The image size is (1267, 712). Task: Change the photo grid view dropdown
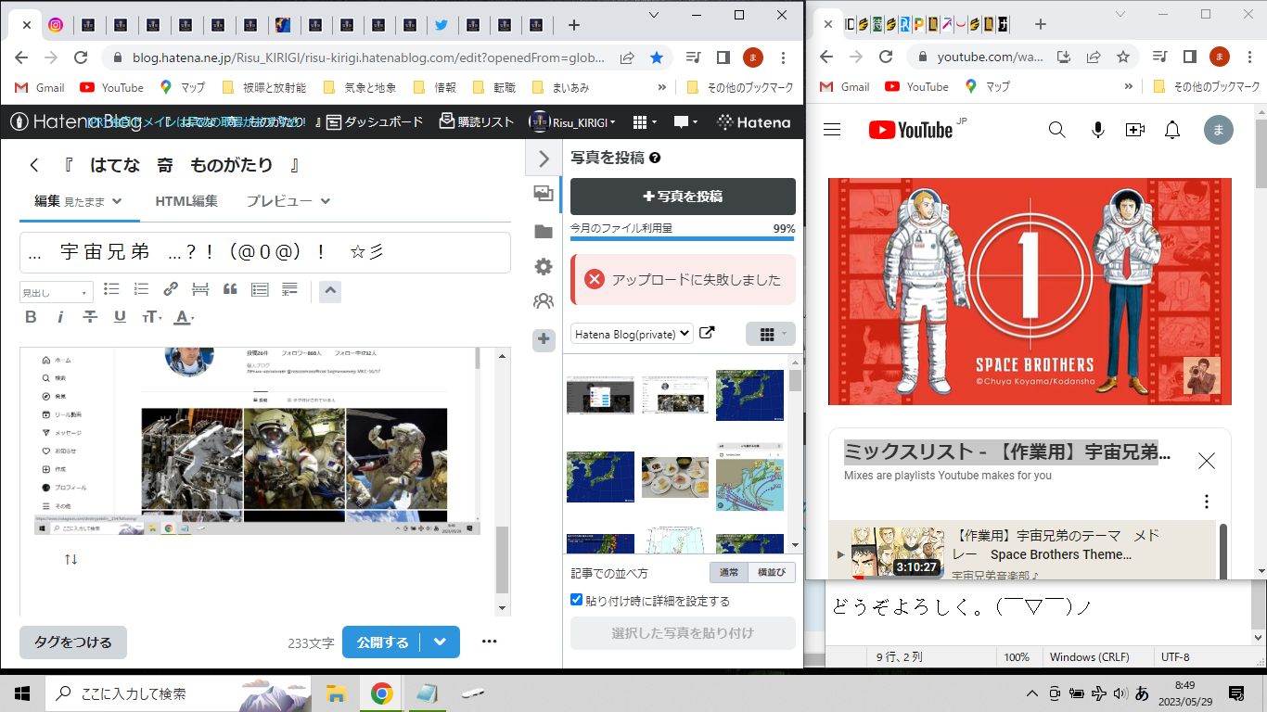tap(771, 334)
